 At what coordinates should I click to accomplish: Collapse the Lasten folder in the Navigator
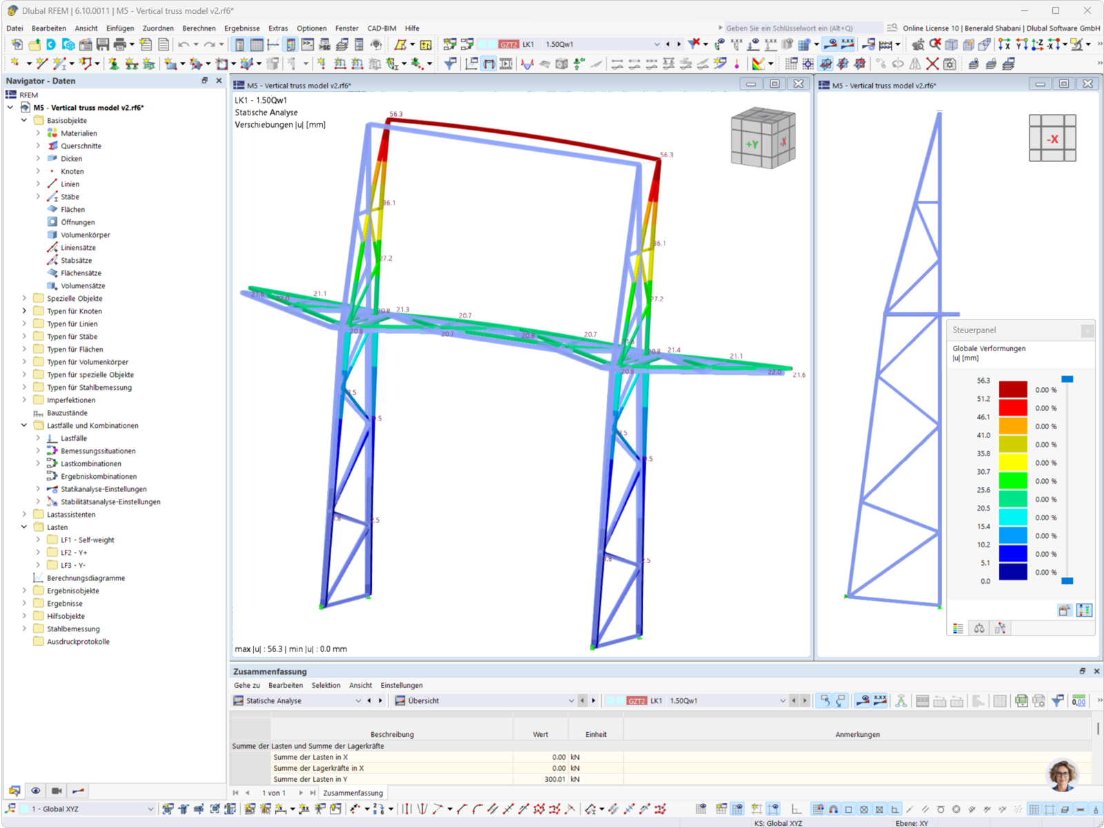click(x=24, y=526)
